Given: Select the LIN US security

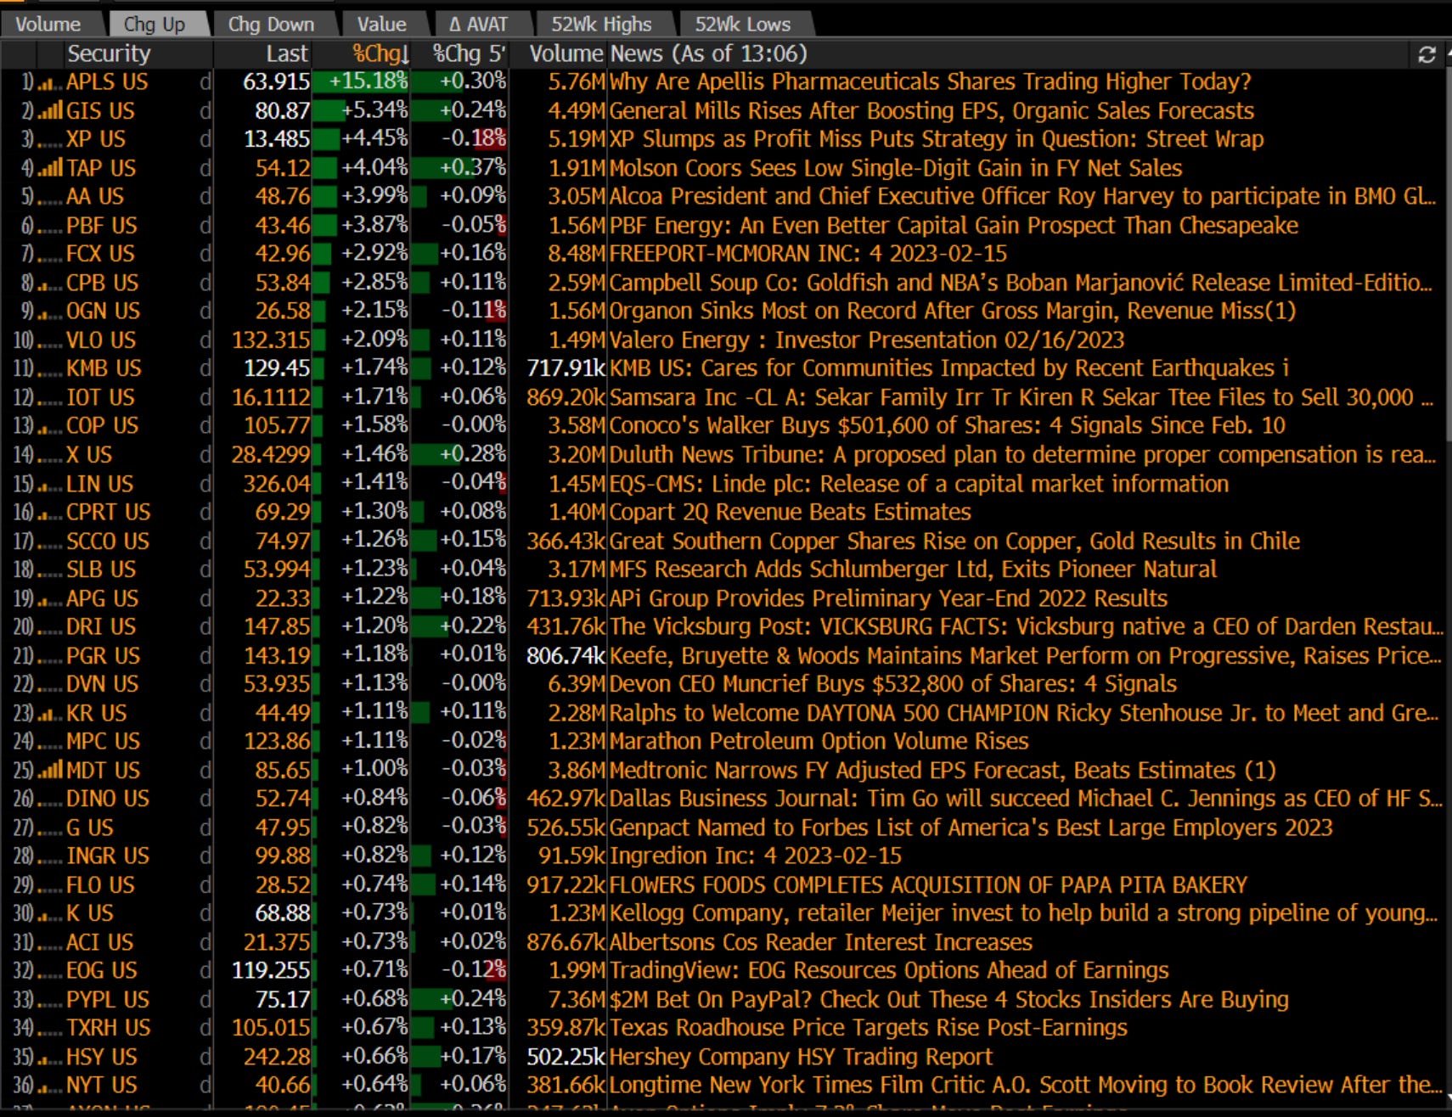Looking at the screenshot, I should (x=99, y=484).
